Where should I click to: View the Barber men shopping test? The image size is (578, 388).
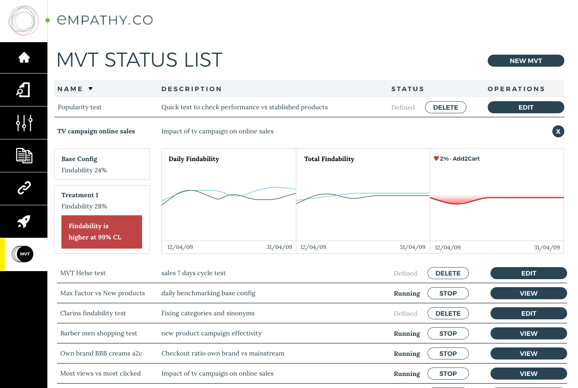(x=529, y=333)
